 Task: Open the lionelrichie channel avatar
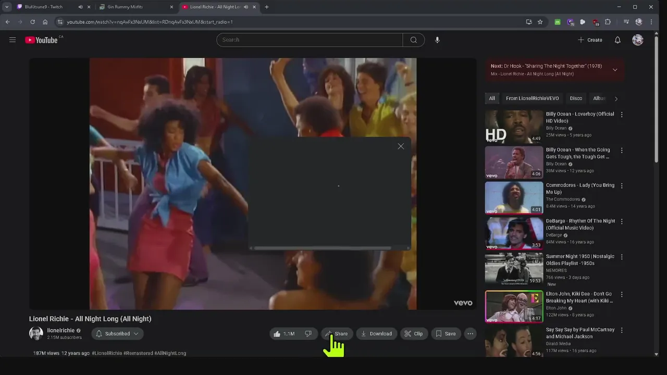point(36,334)
